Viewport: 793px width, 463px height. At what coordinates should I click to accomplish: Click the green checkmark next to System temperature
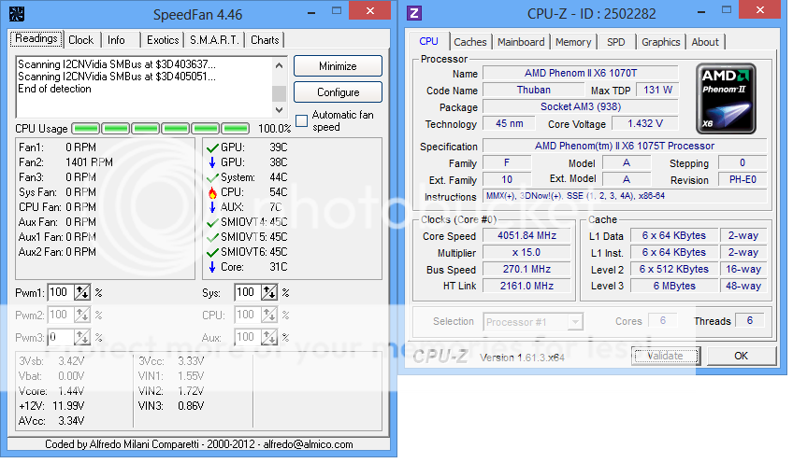pyautogui.click(x=210, y=177)
